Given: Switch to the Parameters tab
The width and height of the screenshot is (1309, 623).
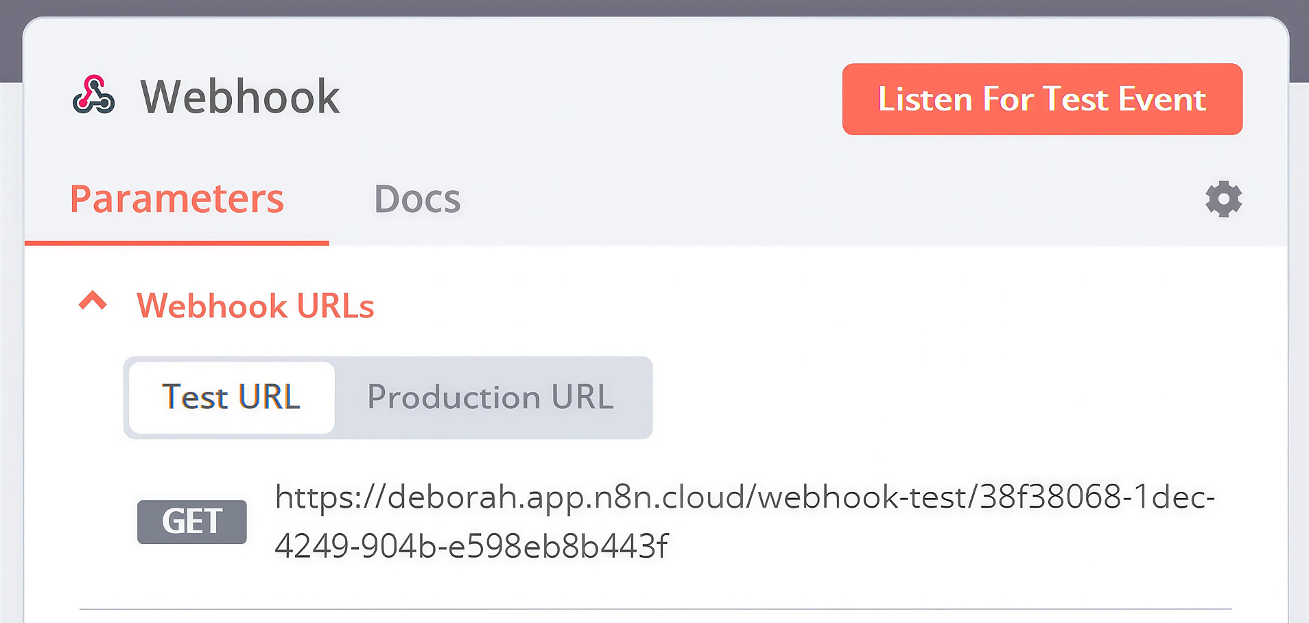Looking at the screenshot, I should coord(177,200).
